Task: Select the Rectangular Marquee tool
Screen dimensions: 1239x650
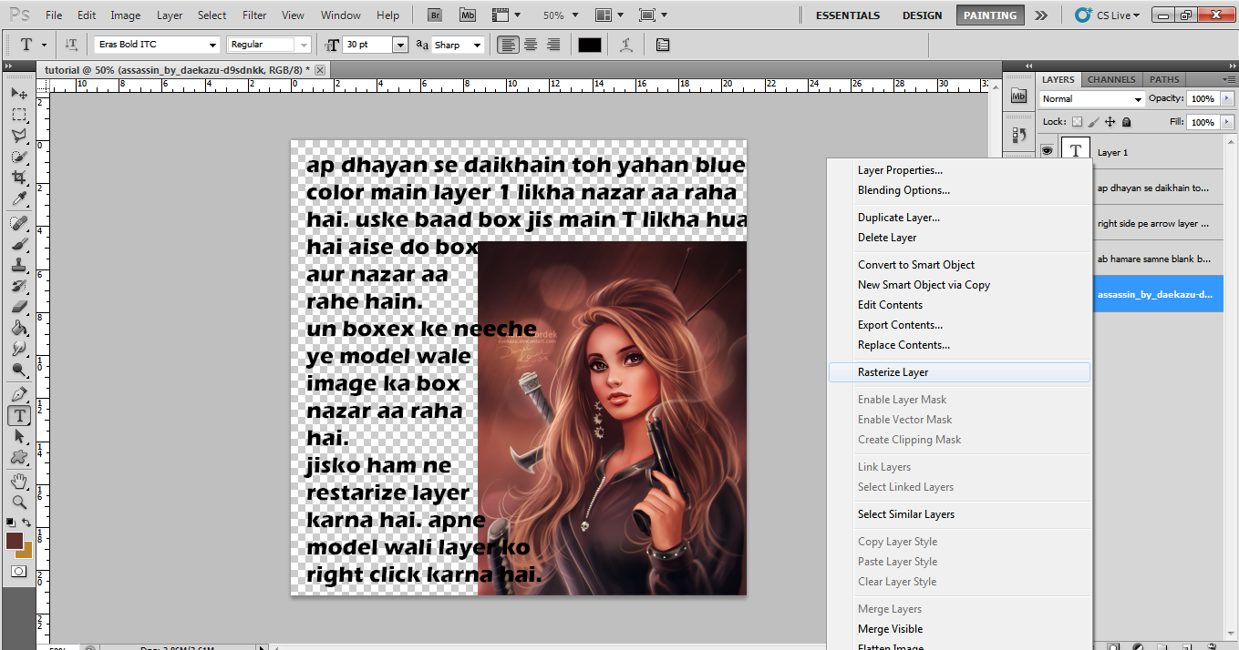Action: 19,115
